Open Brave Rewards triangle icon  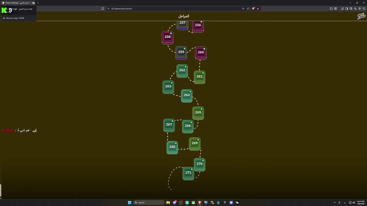[x=258, y=9]
